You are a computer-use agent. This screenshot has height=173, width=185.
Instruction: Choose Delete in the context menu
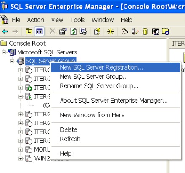(116, 130)
